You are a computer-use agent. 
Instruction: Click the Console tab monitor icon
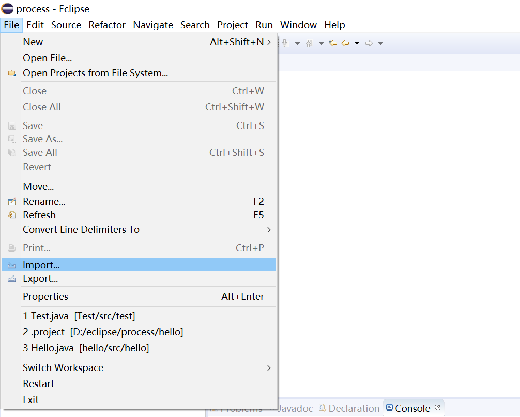tap(389, 407)
